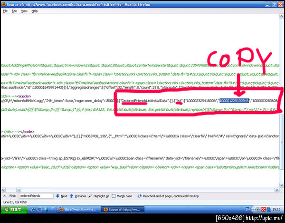Image resolution: width=285 pixels, height=223 pixels.
Task: Open the Help menu
Action: pyautogui.click(x=35, y=11)
